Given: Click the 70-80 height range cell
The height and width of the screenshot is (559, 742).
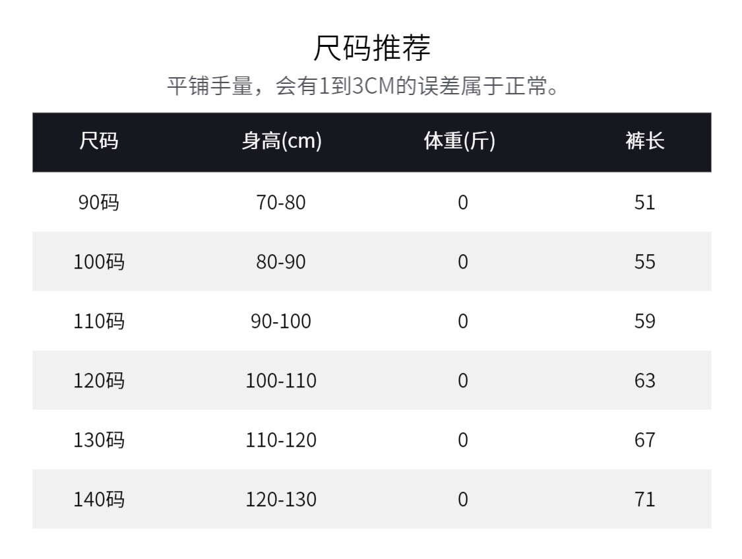Looking at the screenshot, I should (281, 202).
